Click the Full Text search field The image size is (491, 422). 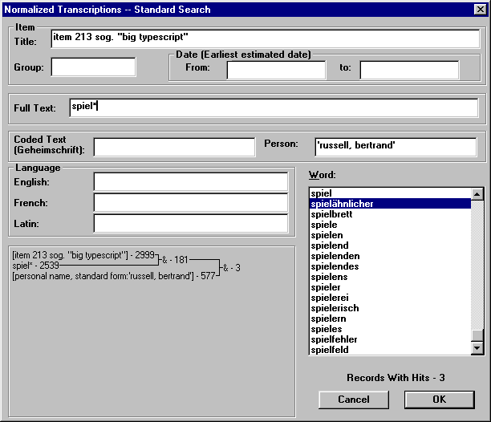272,108
